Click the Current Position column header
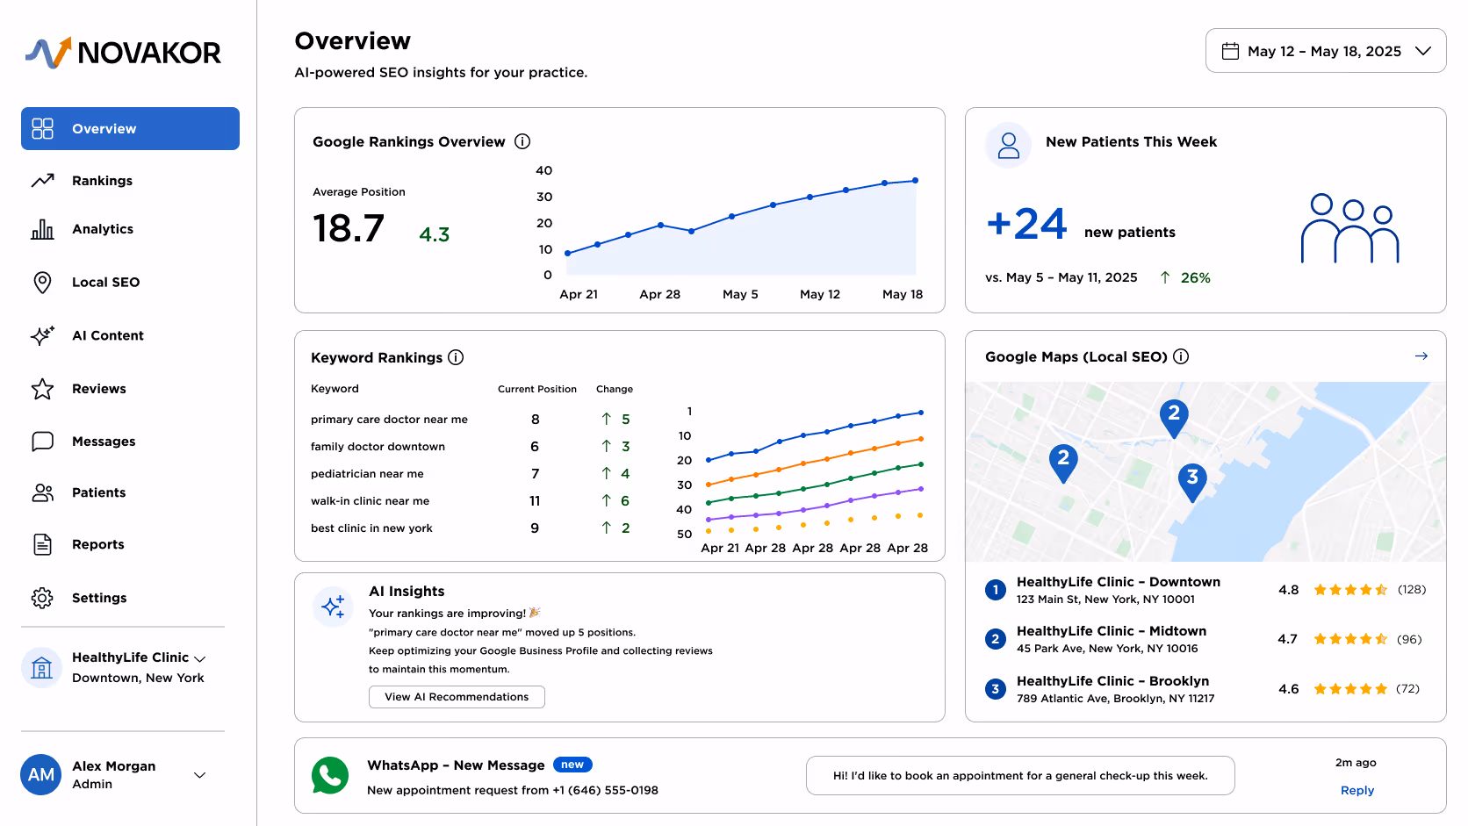 pyautogui.click(x=537, y=389)
